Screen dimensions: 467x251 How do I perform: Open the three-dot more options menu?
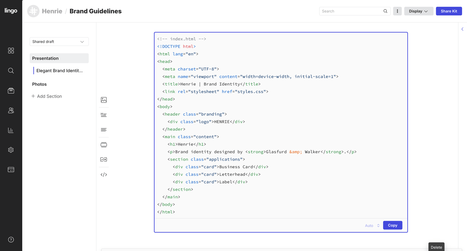397,11
